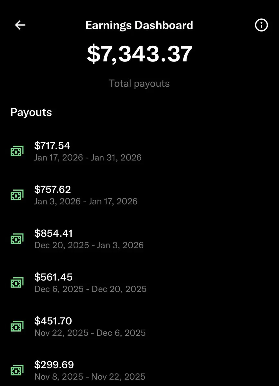The height and width of the screenshot is (386, 279).
Task: Select date range Dec 20, 2025 - Jan 3, 2026
Action: coord(89,245)
